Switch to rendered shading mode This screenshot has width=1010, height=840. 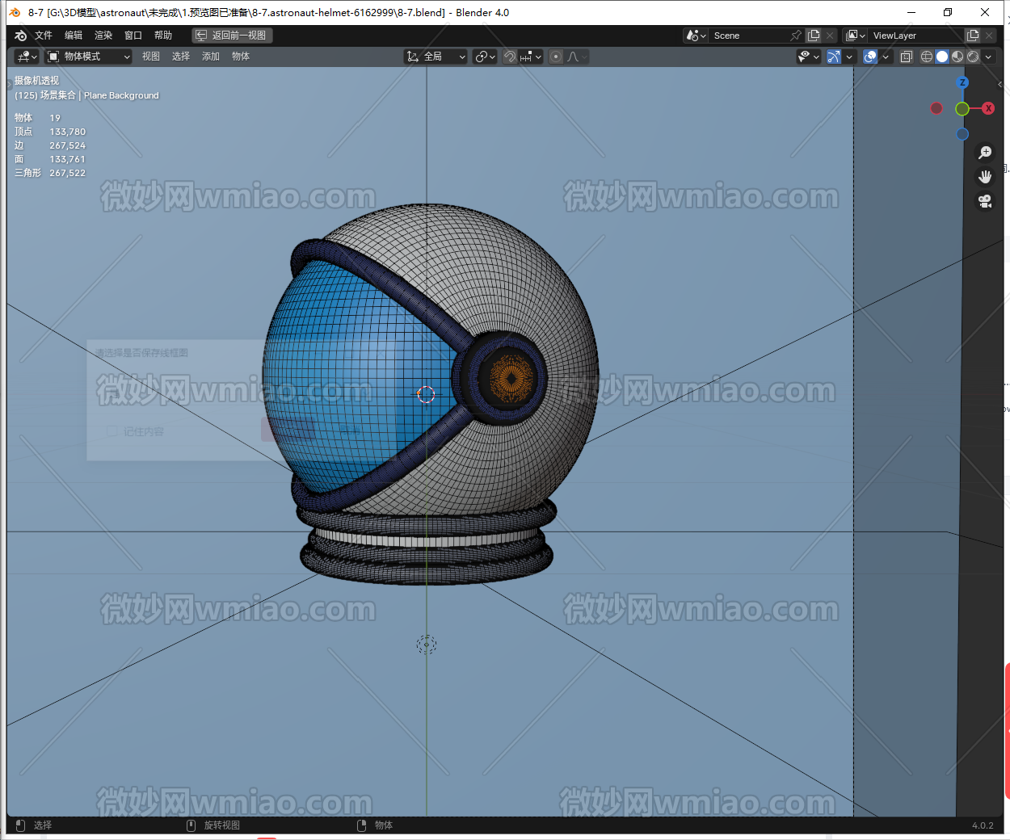point(973,57)
